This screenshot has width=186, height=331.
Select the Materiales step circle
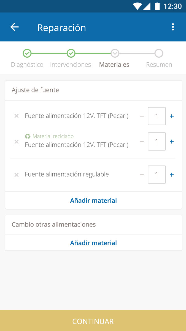click(x=115, y=53)
